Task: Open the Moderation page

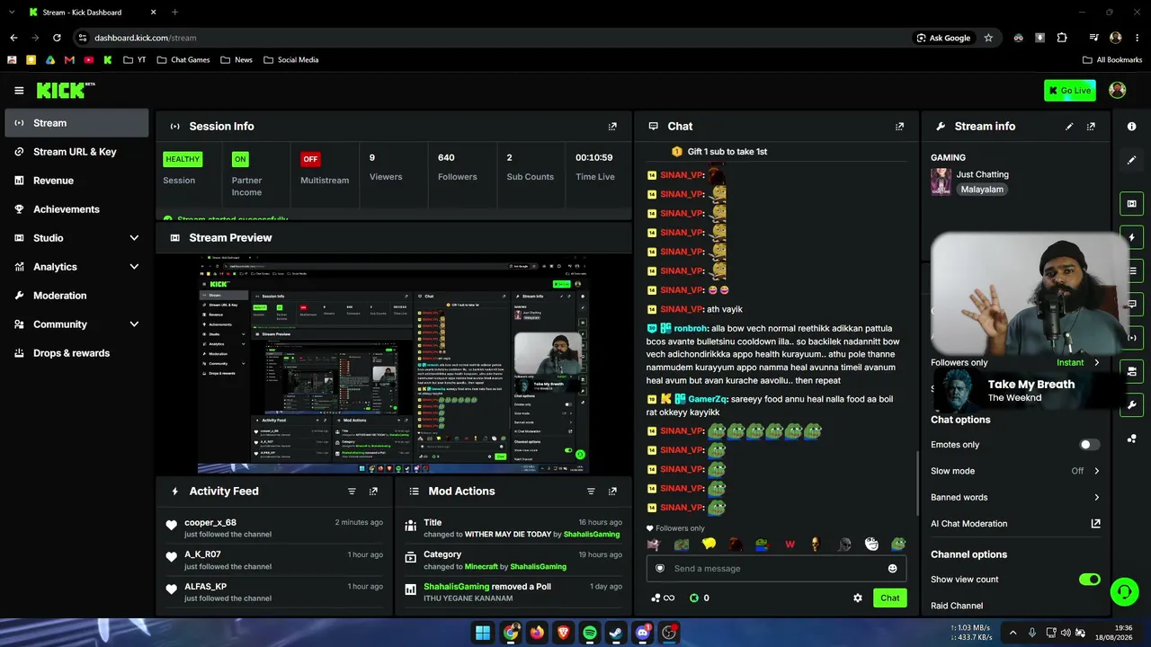Action: tap(76, 296)
